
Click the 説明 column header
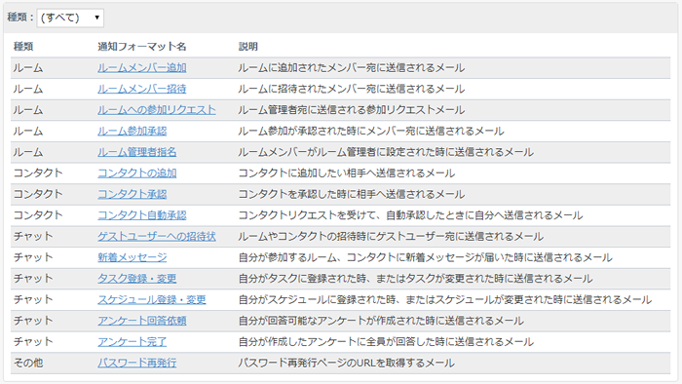click(247, 47)
